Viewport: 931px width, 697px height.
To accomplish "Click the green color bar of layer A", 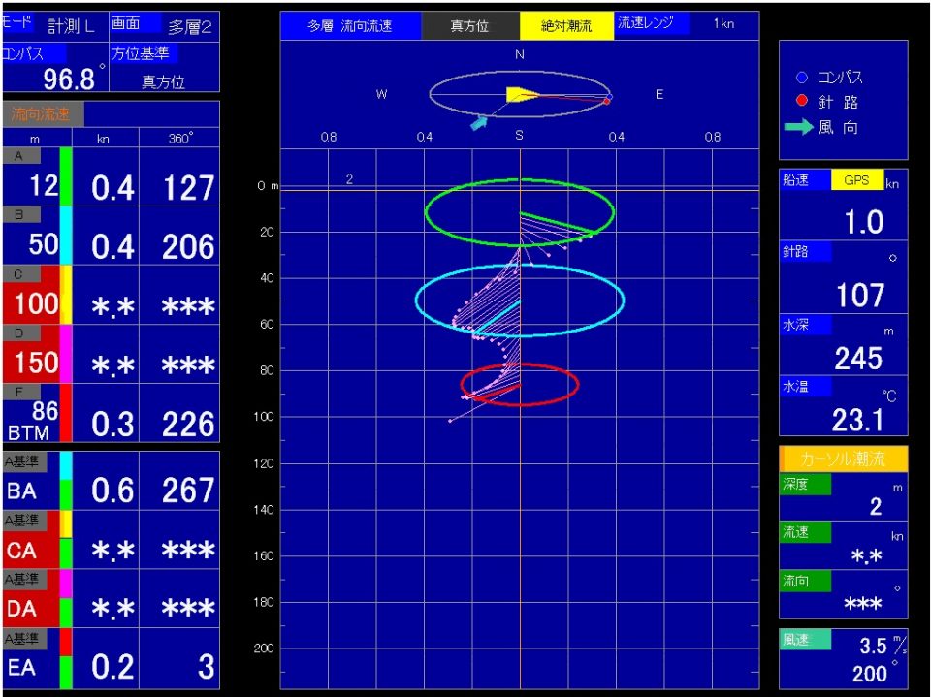I will coord(66,176).
